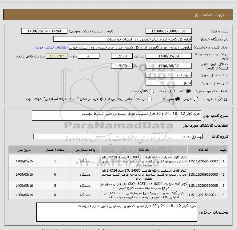This screenshot has height=230, width=237.
Task: Click quantity 1 in row 1
Action: 55,161
